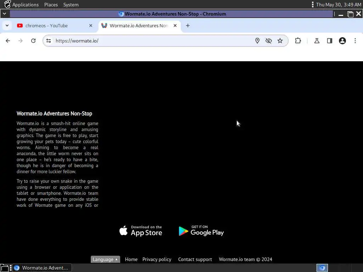The width and height of the screenshot is (363, 272).
Task: Maximize the Chromium window
Action: pos(350,14)
